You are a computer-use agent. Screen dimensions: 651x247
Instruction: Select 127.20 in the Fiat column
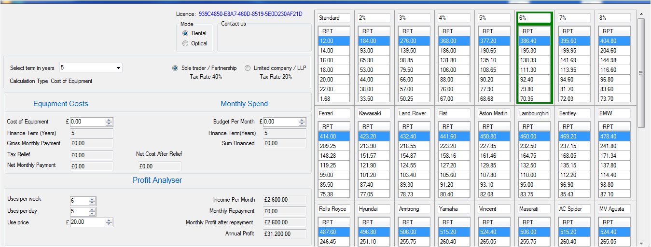(454, 165)
